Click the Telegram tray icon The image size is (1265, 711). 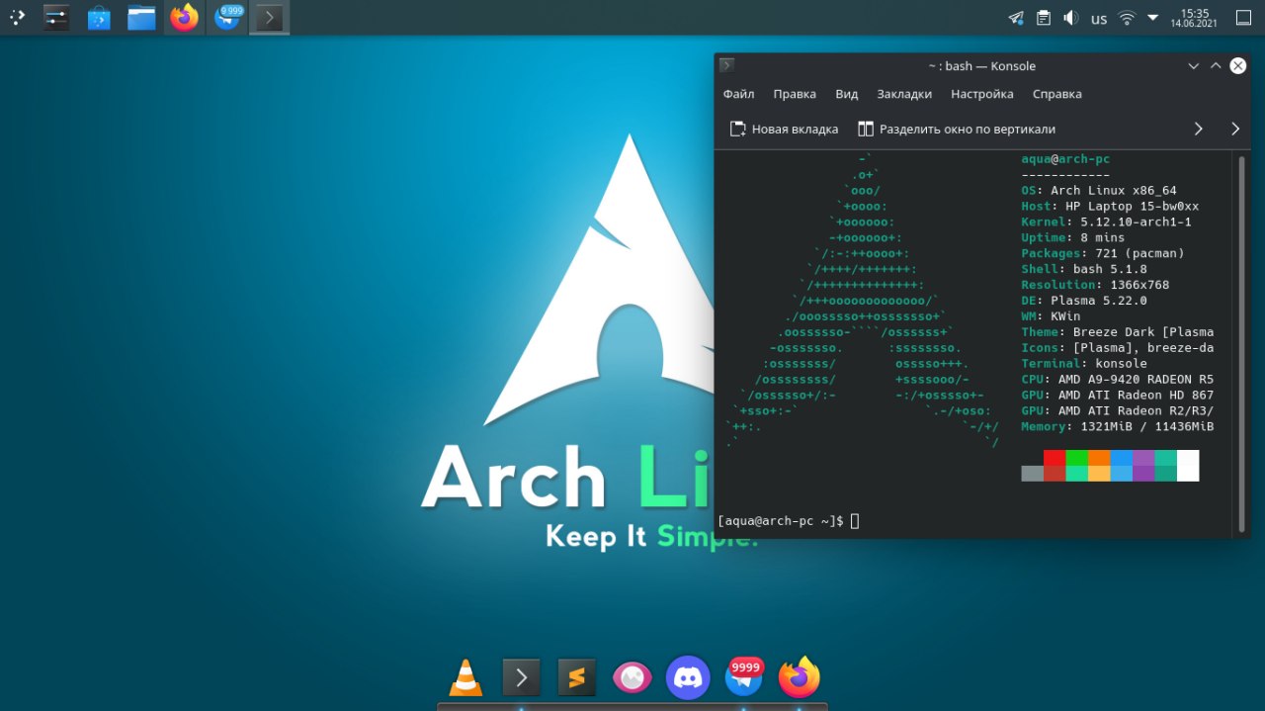(1016, 18)
